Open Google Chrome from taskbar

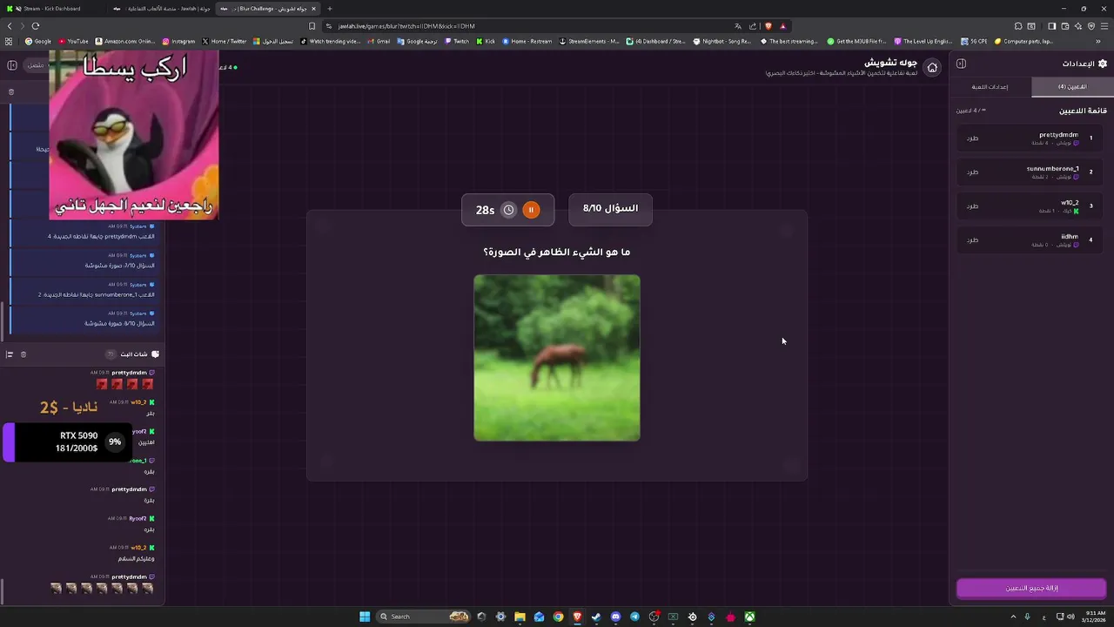558,617
